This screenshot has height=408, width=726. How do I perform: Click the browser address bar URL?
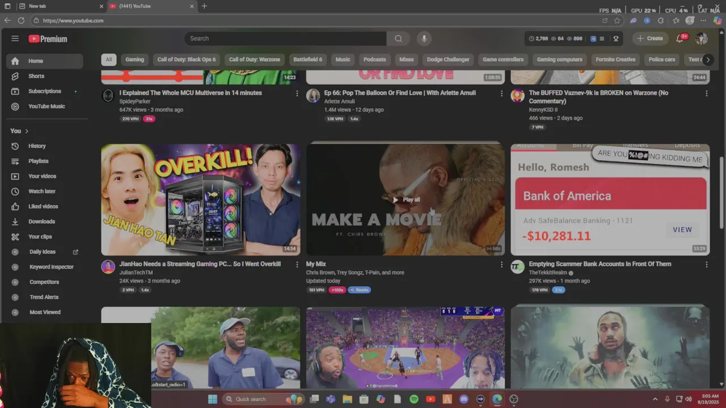pyautogui.click(x=73, y=20)
